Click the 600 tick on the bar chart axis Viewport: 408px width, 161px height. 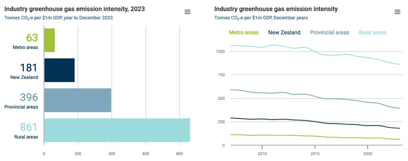(146, 153)
